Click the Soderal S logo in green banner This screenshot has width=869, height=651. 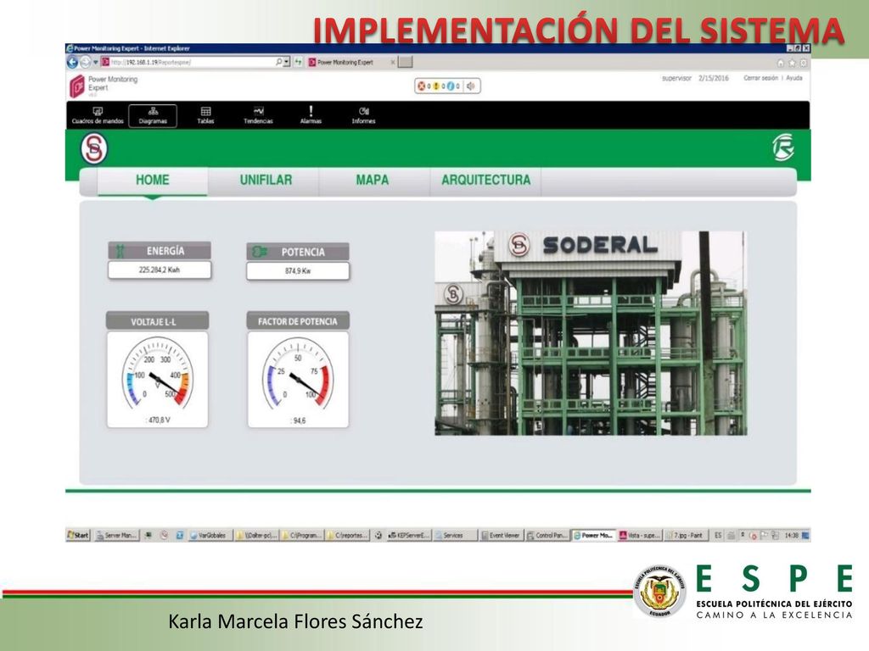[x=94, y=148]
